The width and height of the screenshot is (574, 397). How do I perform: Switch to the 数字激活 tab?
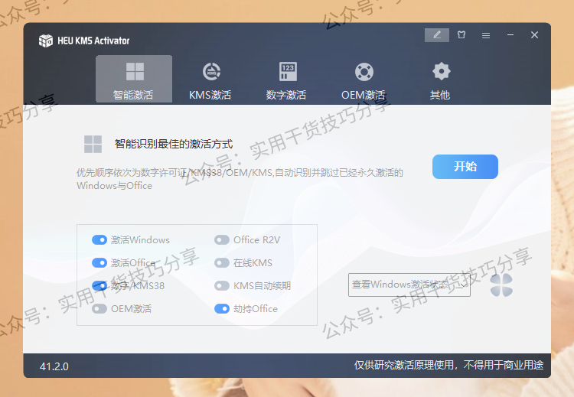pyautogui.click(x=286, y=81)
